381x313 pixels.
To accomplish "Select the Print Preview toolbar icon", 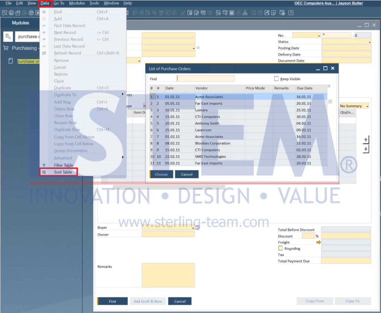I will coord(5,13).
